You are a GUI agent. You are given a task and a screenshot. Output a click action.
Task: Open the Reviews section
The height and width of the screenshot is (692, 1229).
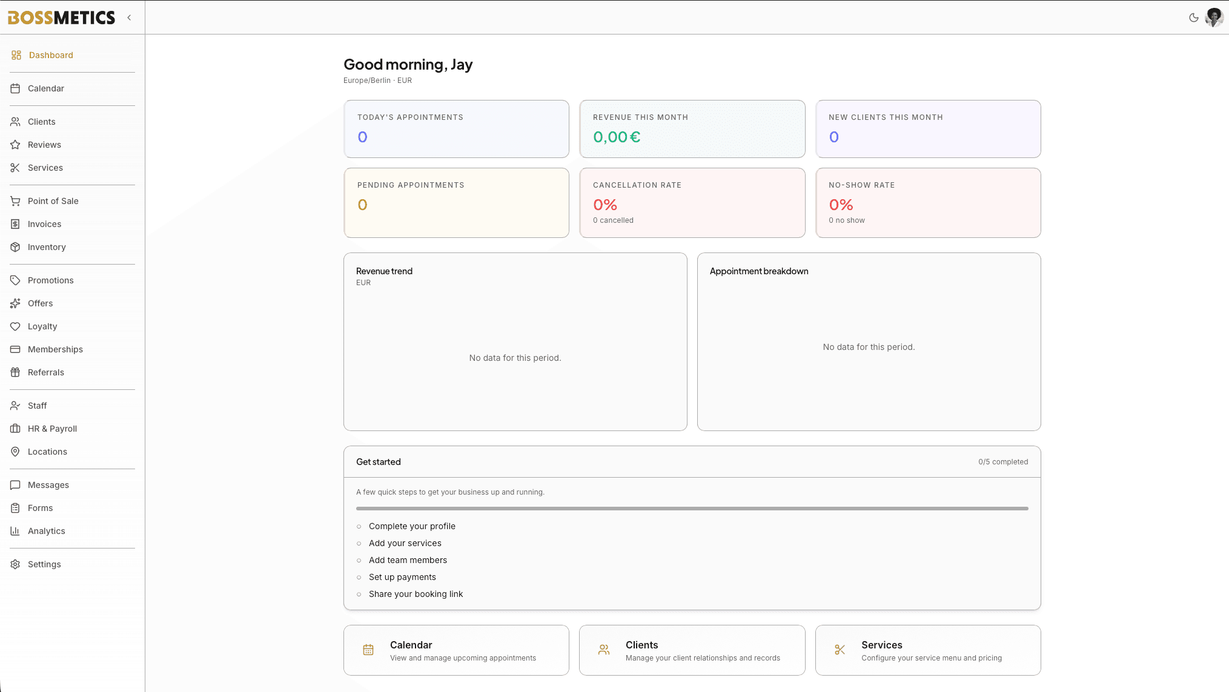coord(44,145)
